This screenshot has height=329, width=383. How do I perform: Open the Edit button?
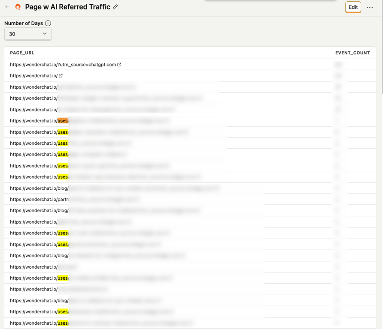(353, 7)
